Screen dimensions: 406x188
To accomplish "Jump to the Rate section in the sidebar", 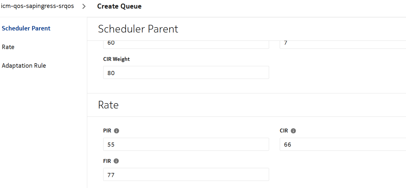I will pos(8,47).
